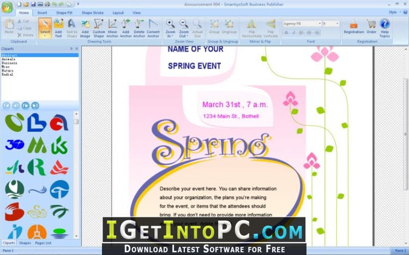Pick the blue heart-shaped B clipart
This screenshot has width=409, height=255.
[x=37, y=122]
